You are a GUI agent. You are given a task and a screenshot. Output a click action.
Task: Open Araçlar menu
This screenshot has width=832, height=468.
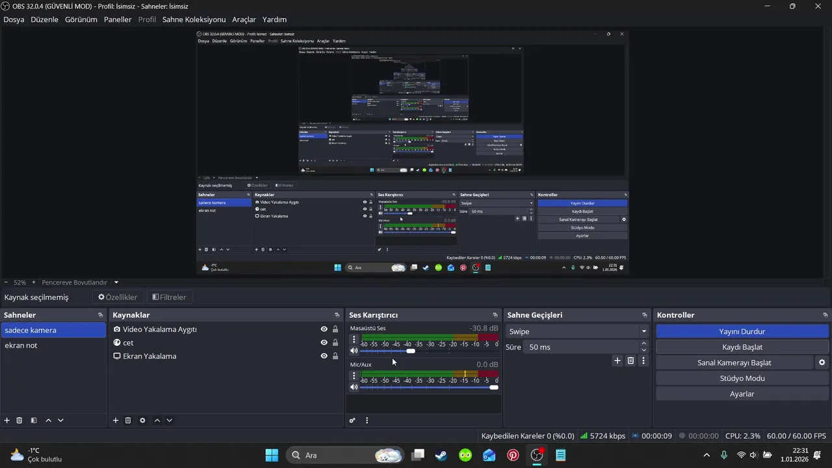[244, 19]
